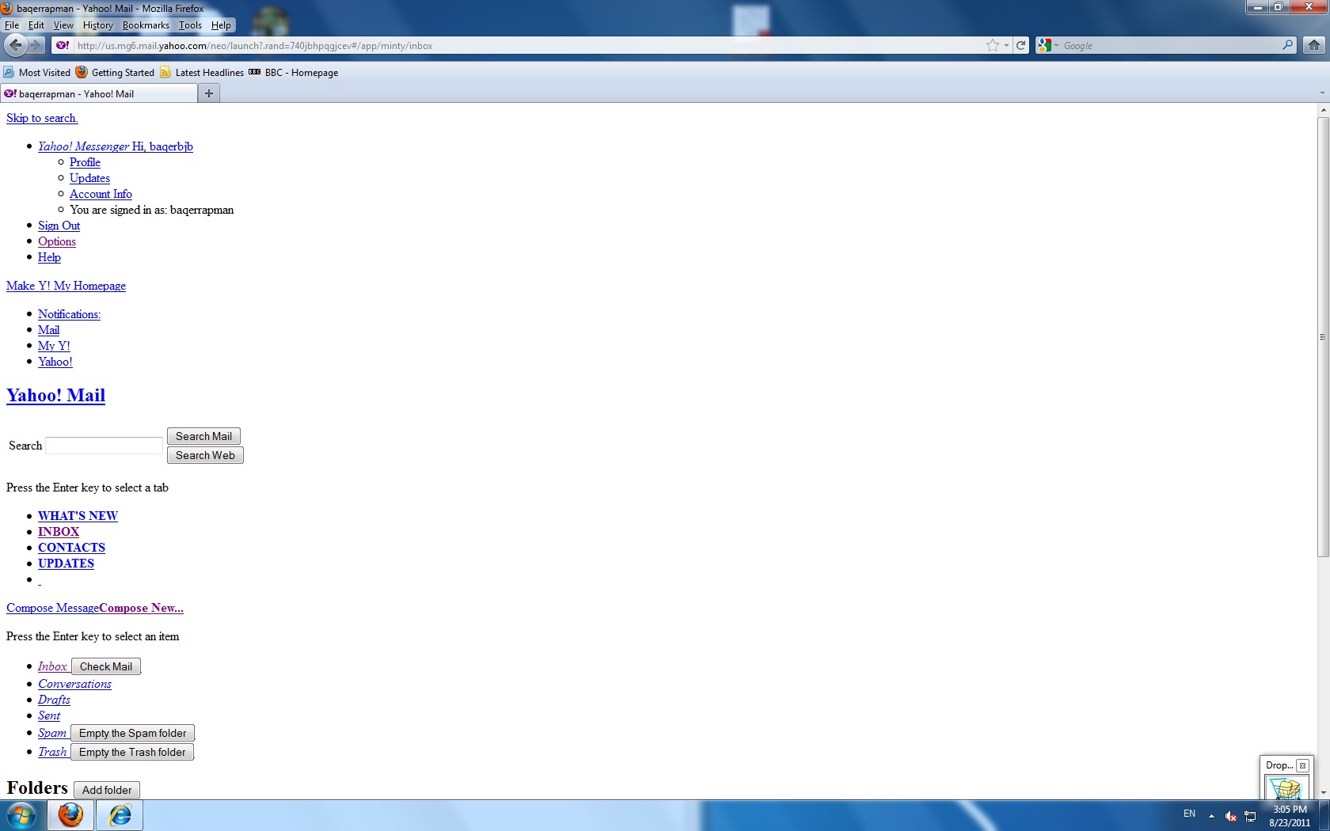This screenshot has width=1330, height=831.
Task: Click Empty the Trash folder button
Action: click(x=132, y=752)
